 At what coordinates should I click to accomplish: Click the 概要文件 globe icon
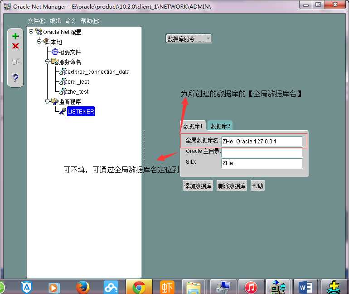55,52
